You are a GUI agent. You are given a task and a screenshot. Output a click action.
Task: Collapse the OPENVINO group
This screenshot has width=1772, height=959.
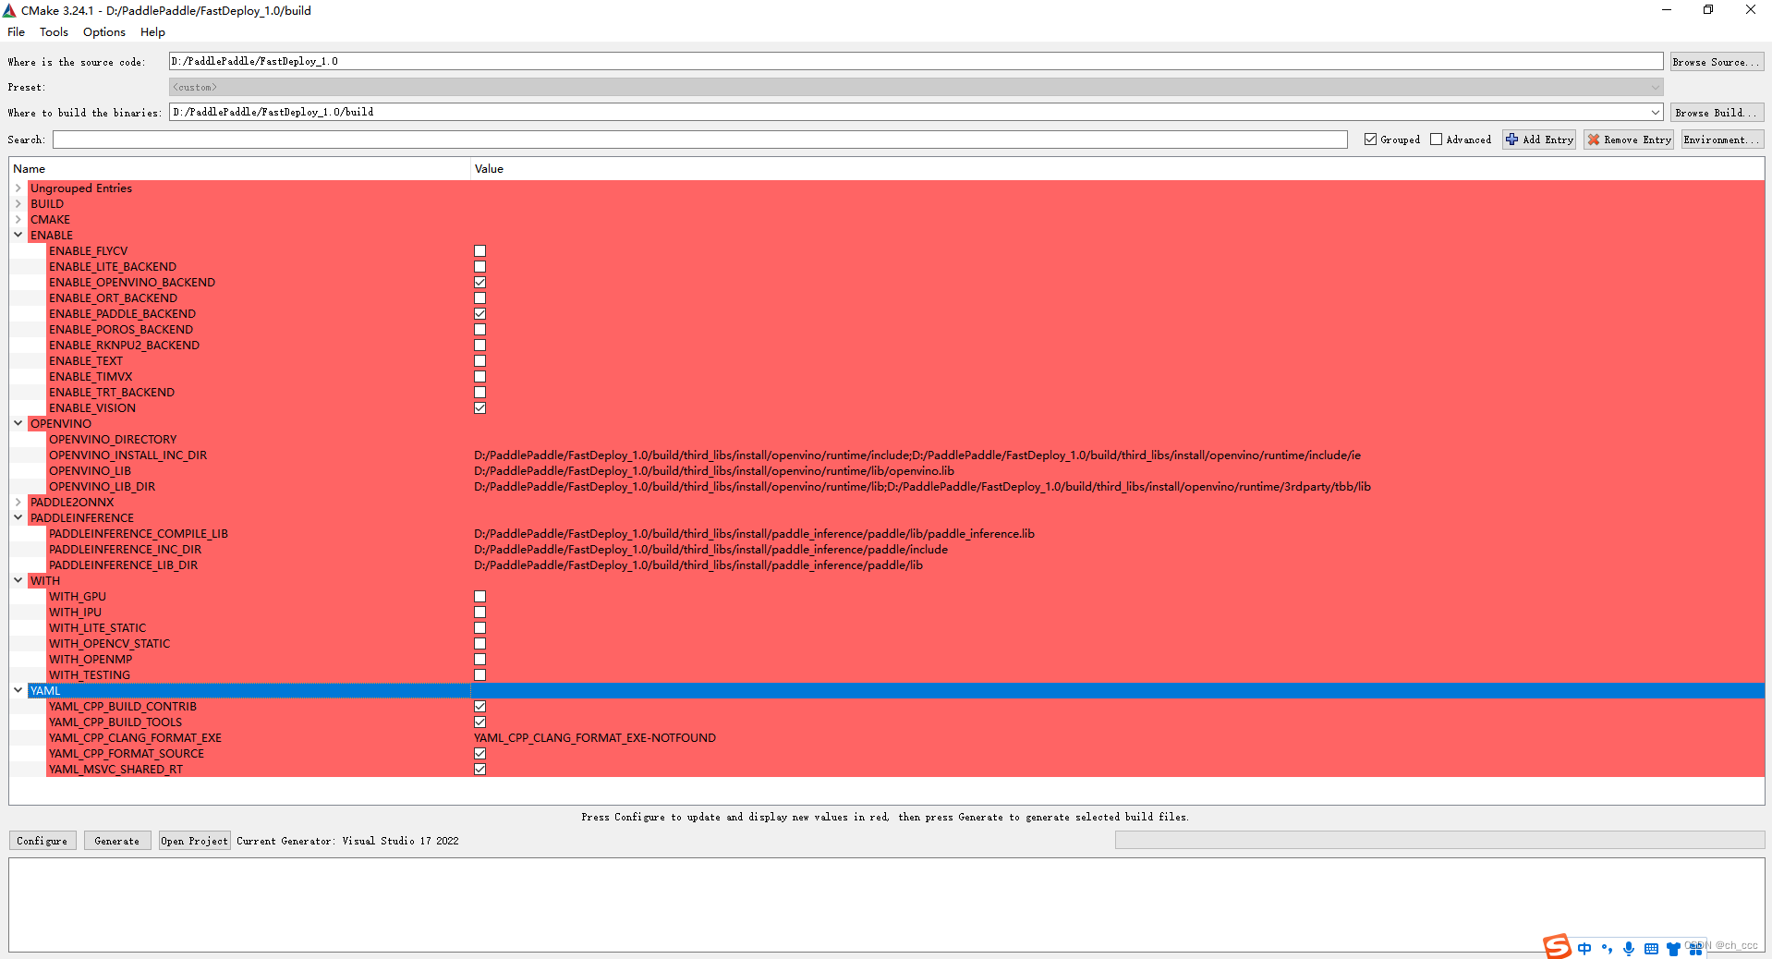(x=18, y=423)
